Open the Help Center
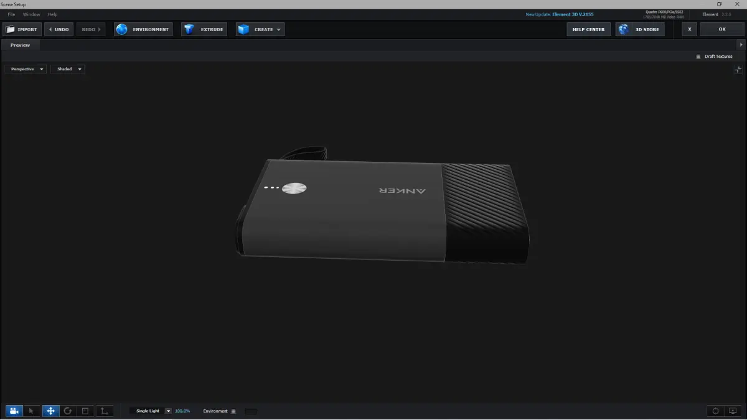 (x=588, y=29)
